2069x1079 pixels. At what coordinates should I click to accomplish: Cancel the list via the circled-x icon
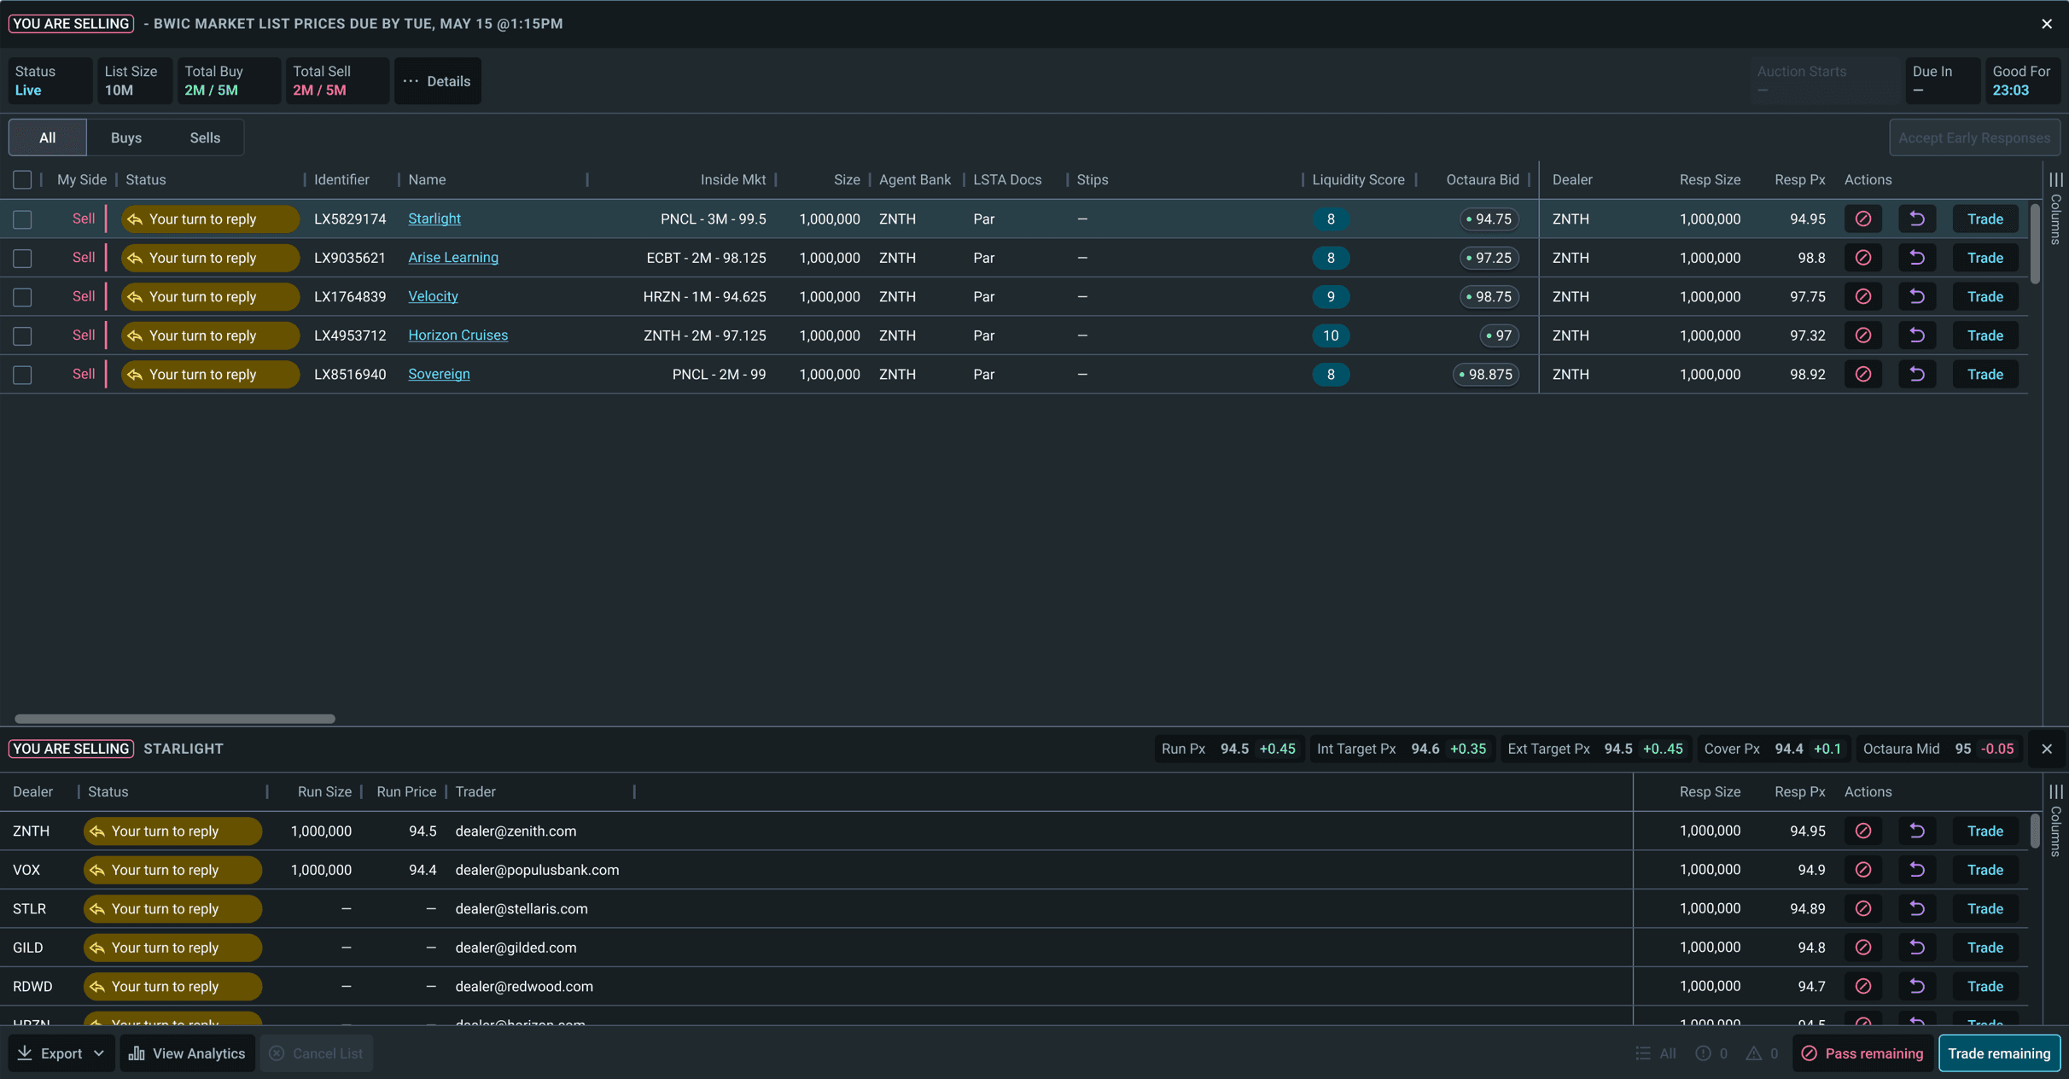pos(276,1053)
